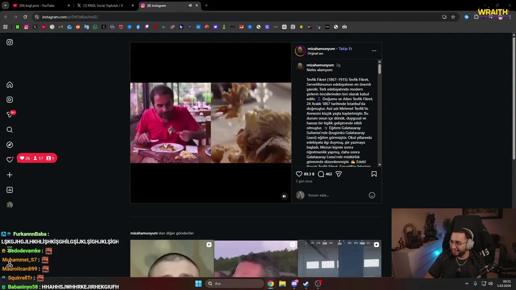Open the Extensions puzzle icon
Screen dimensions: 516x290
pyautogui.click(x=476, y=17)
